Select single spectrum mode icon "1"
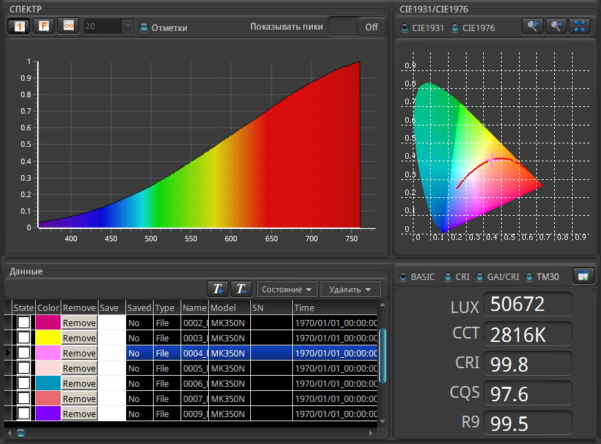This screenshot has width=601, height=444. point(19,26)
